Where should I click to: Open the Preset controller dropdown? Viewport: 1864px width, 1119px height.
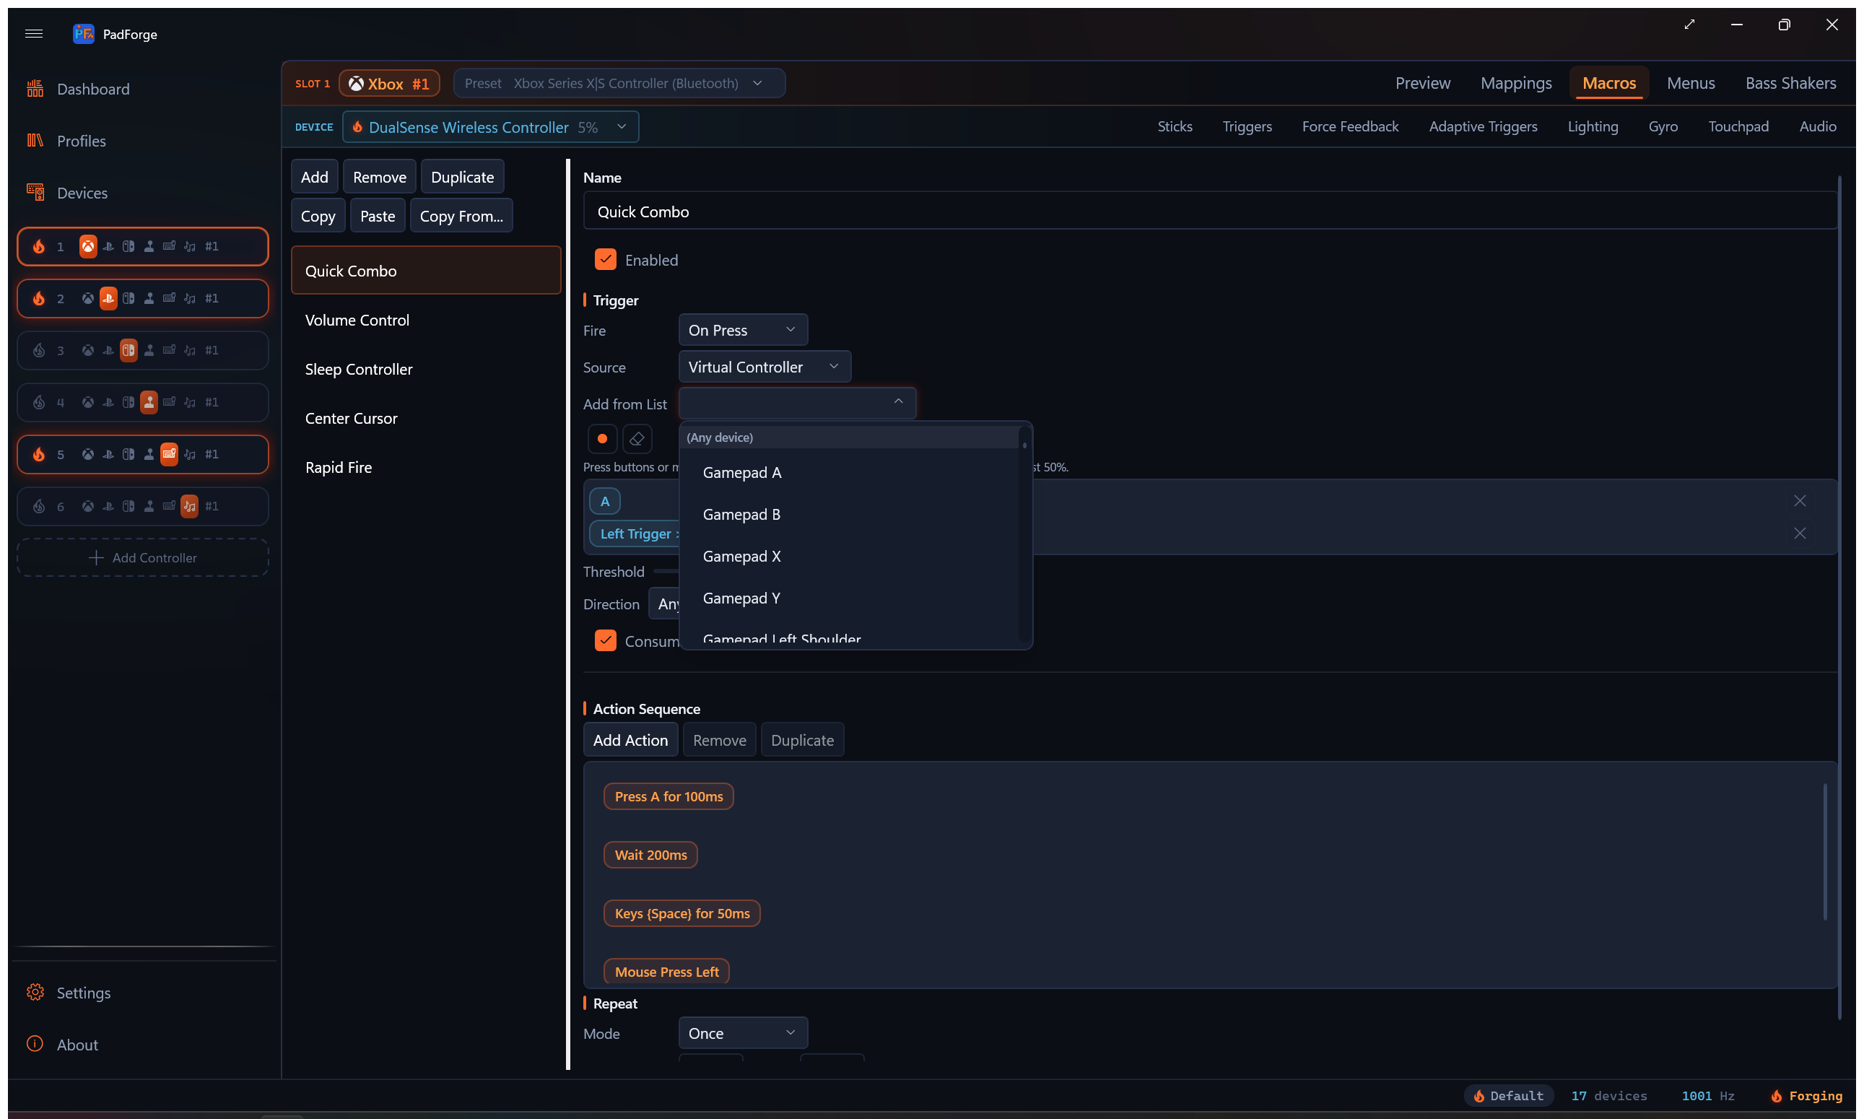619,83
